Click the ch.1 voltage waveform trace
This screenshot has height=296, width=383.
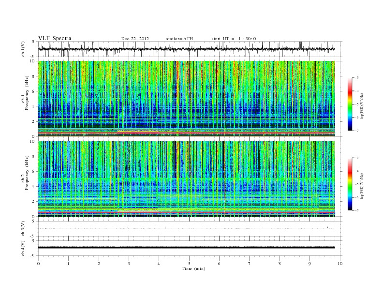[186, 49]
